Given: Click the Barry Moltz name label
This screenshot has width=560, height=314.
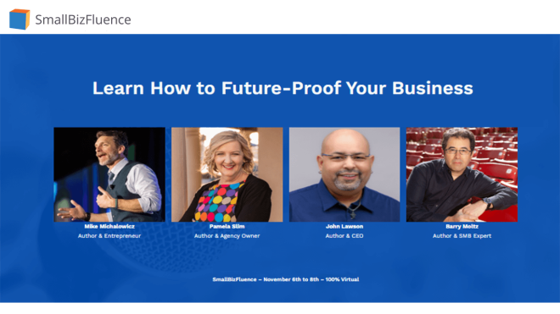Looking at the screenshot, I should pos(462,226).
